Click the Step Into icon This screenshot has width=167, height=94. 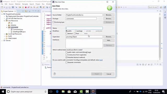click(x=31, y=7)
